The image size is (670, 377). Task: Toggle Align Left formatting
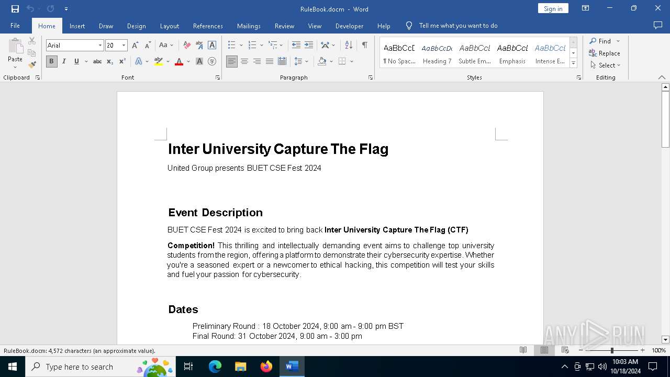tap(232, 61)
